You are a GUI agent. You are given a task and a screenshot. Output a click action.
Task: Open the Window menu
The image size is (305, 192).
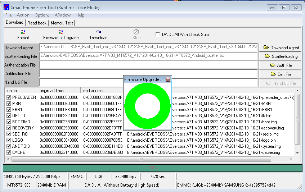coord(63,15)
